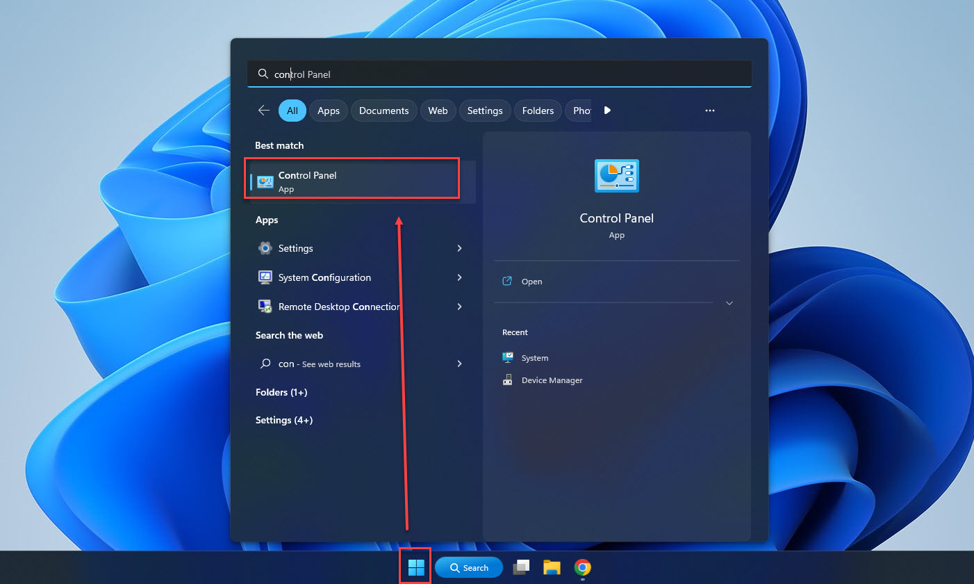974x584 pixels.
Task: Expand more actions in the preview pane
Action: (x=729, y=303)
